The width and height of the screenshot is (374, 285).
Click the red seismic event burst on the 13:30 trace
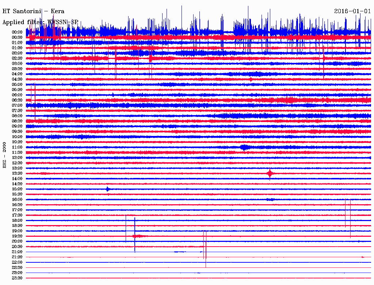(x=270, y=174)
